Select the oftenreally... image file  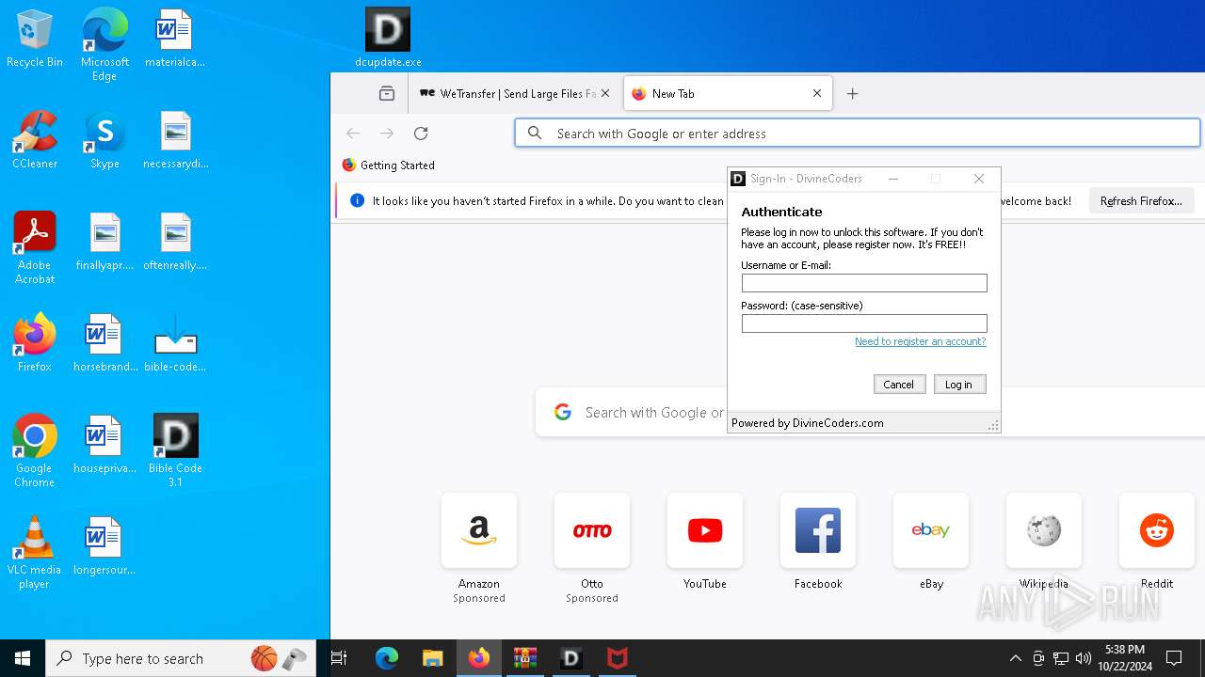[x=175, y=242]
